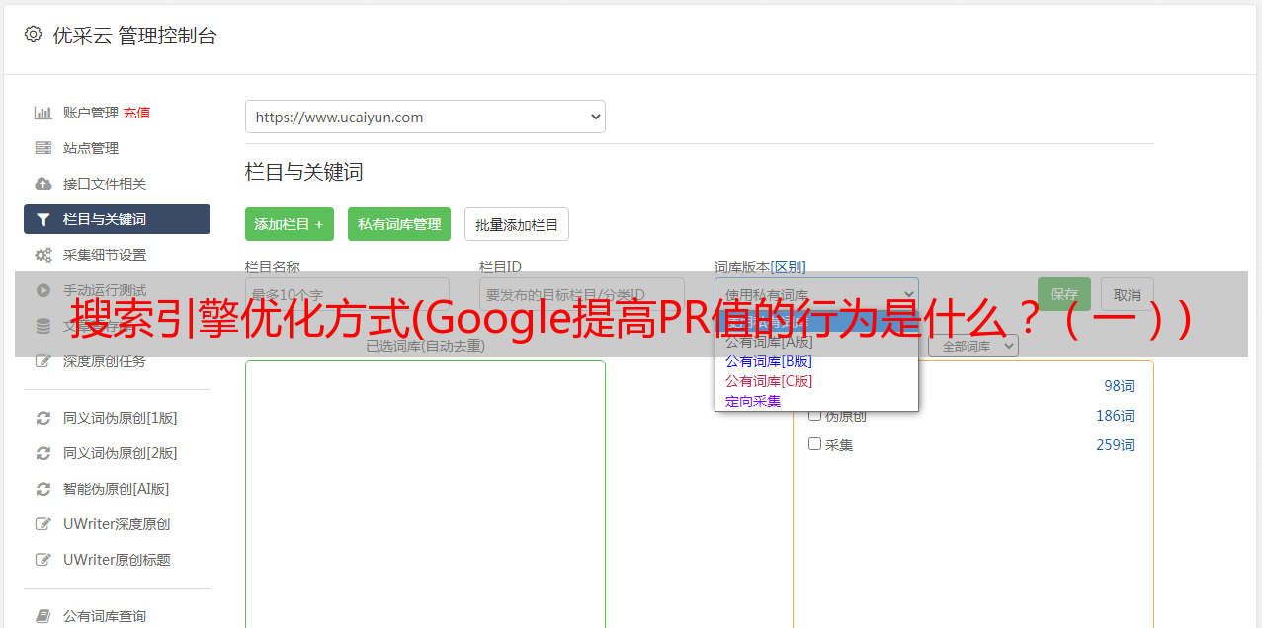
Task: Open 深度原创任务 via its edit icon
Action: click(42, 361)
